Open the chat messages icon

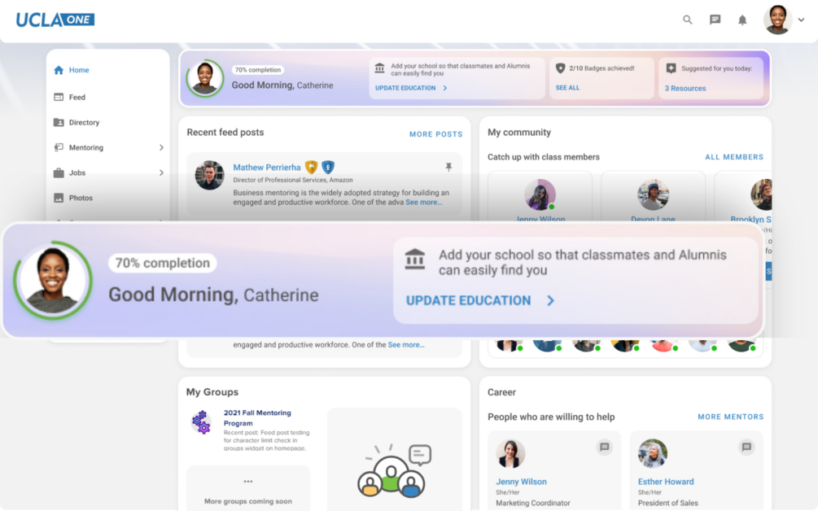715,20
